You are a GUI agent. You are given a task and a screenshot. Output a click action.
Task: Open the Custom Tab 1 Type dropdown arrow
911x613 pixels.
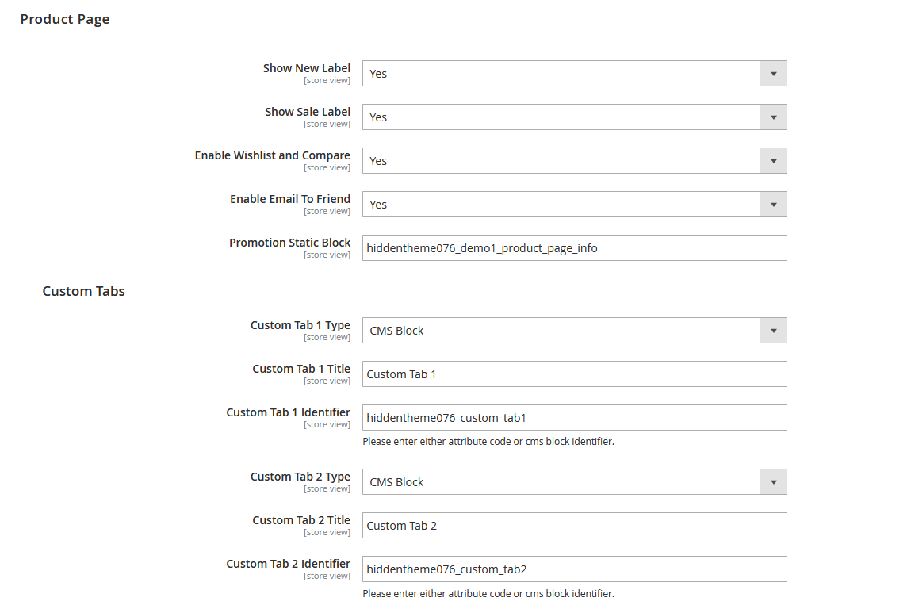(772, 330)
